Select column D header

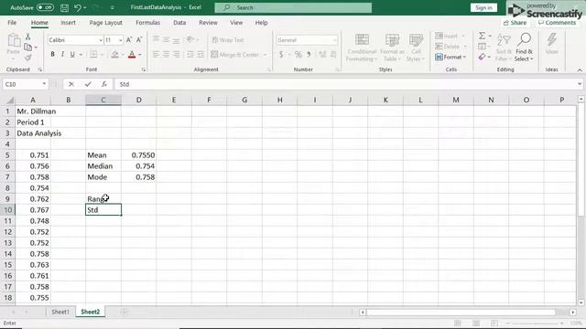click(x=138, y=100)
